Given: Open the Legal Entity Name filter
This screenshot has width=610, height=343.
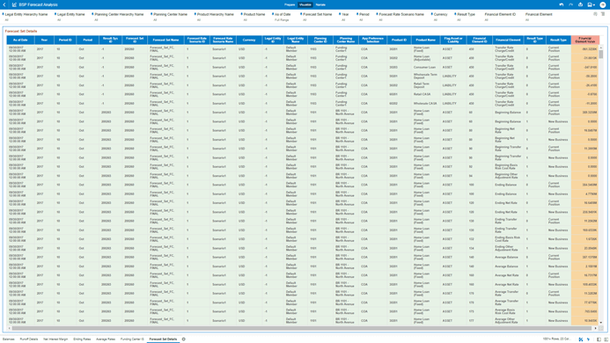Looking at the screenshot, I should tap(70, 17).
